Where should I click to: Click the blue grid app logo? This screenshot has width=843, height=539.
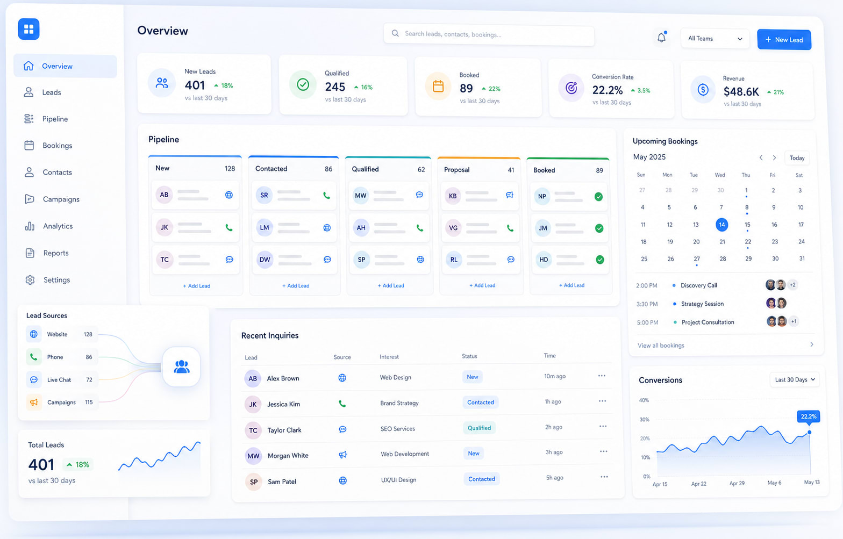[28, 29]
